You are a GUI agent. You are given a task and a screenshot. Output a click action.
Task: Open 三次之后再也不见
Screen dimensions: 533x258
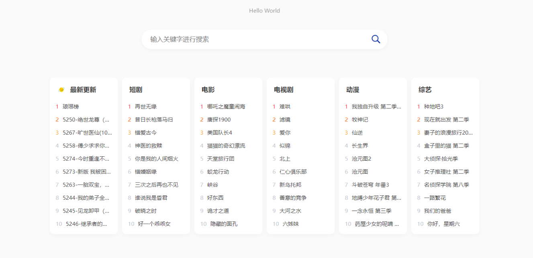point(157,185)
